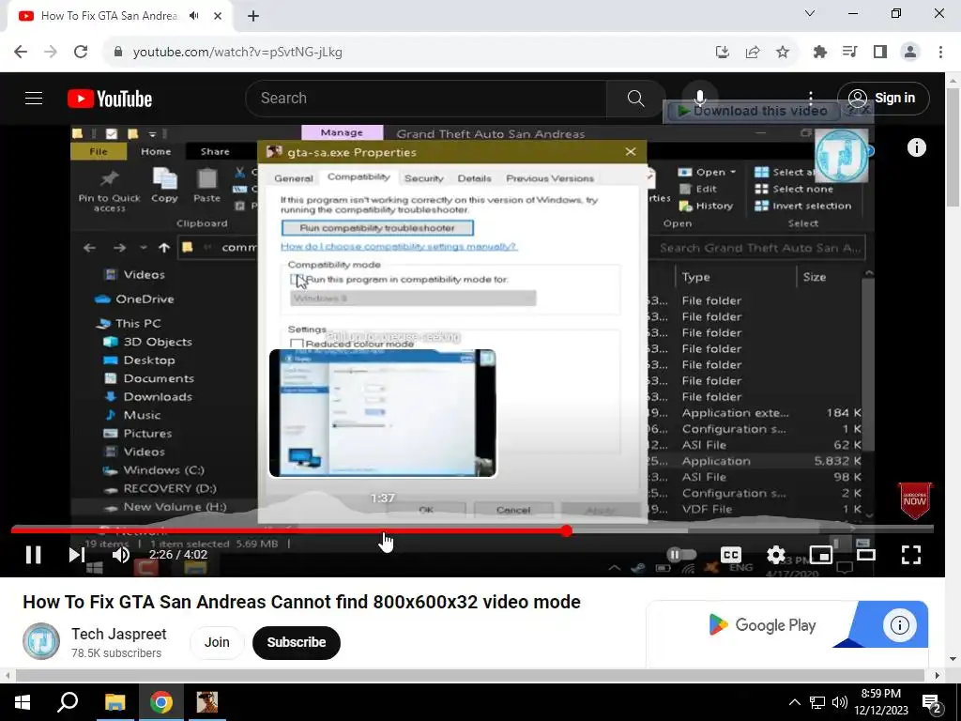Mute the tab audio icon

point(194,16)
